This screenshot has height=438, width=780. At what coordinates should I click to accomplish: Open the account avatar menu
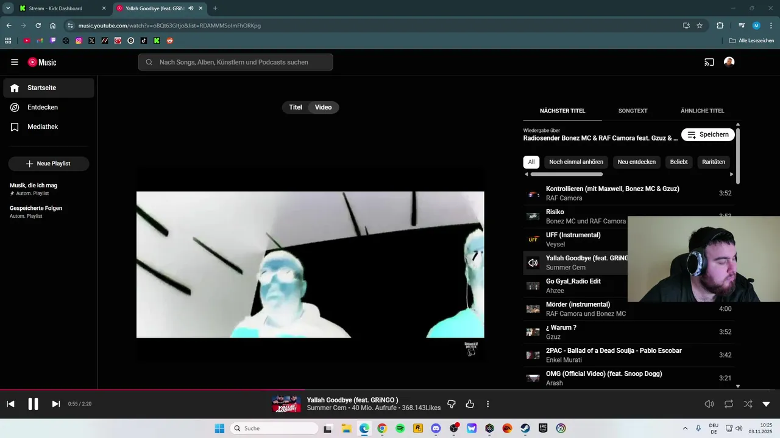pyautogui.click(x=729, y=62)
